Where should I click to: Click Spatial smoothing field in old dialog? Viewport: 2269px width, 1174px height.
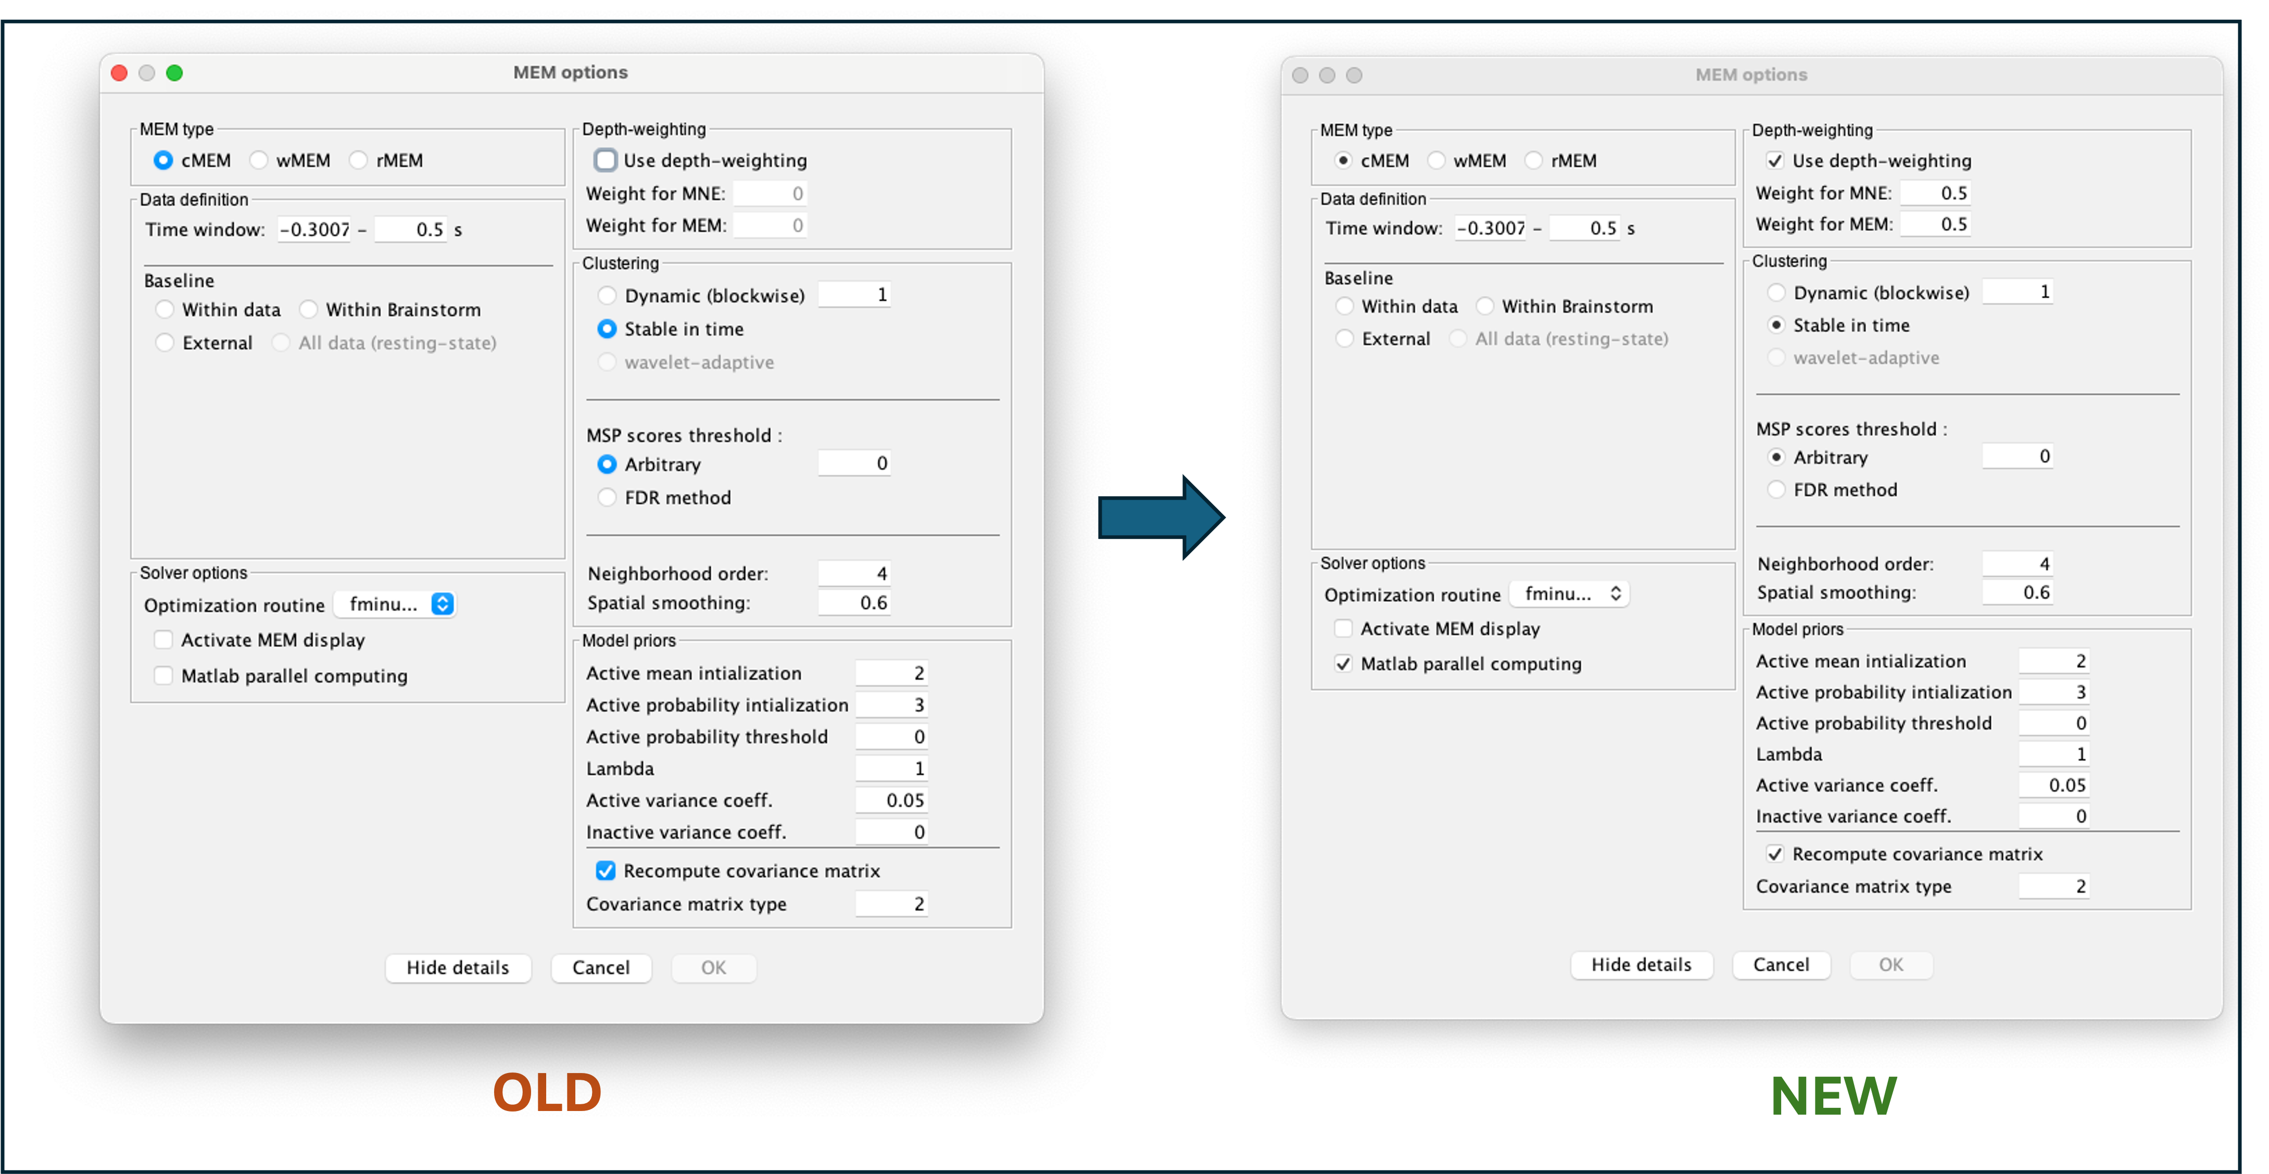click(854, 603)
